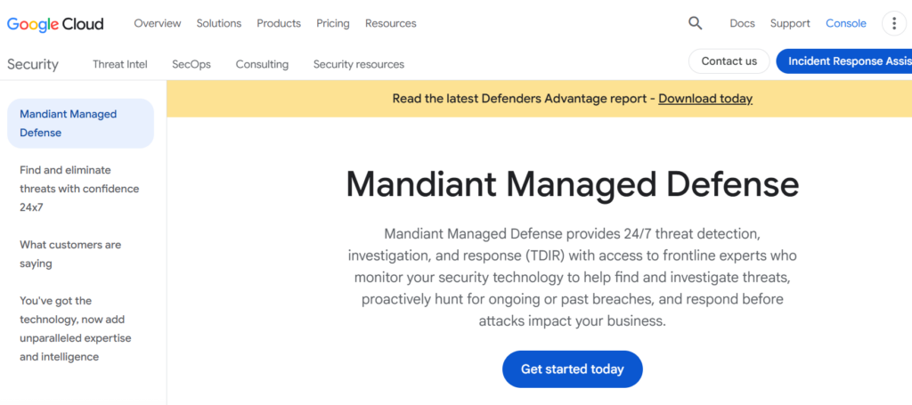This screenshot has width=912, height=405.
Task: Open the Docs link
Action: pos(742,23)
